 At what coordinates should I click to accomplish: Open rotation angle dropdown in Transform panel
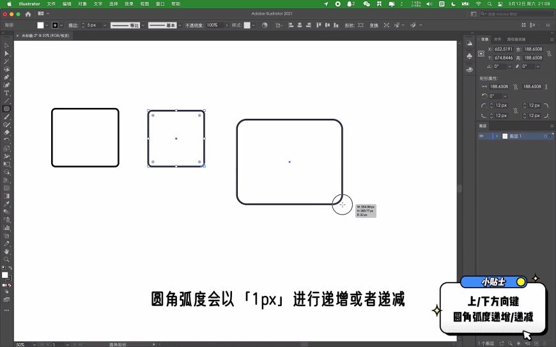click(x=509, y=66)
